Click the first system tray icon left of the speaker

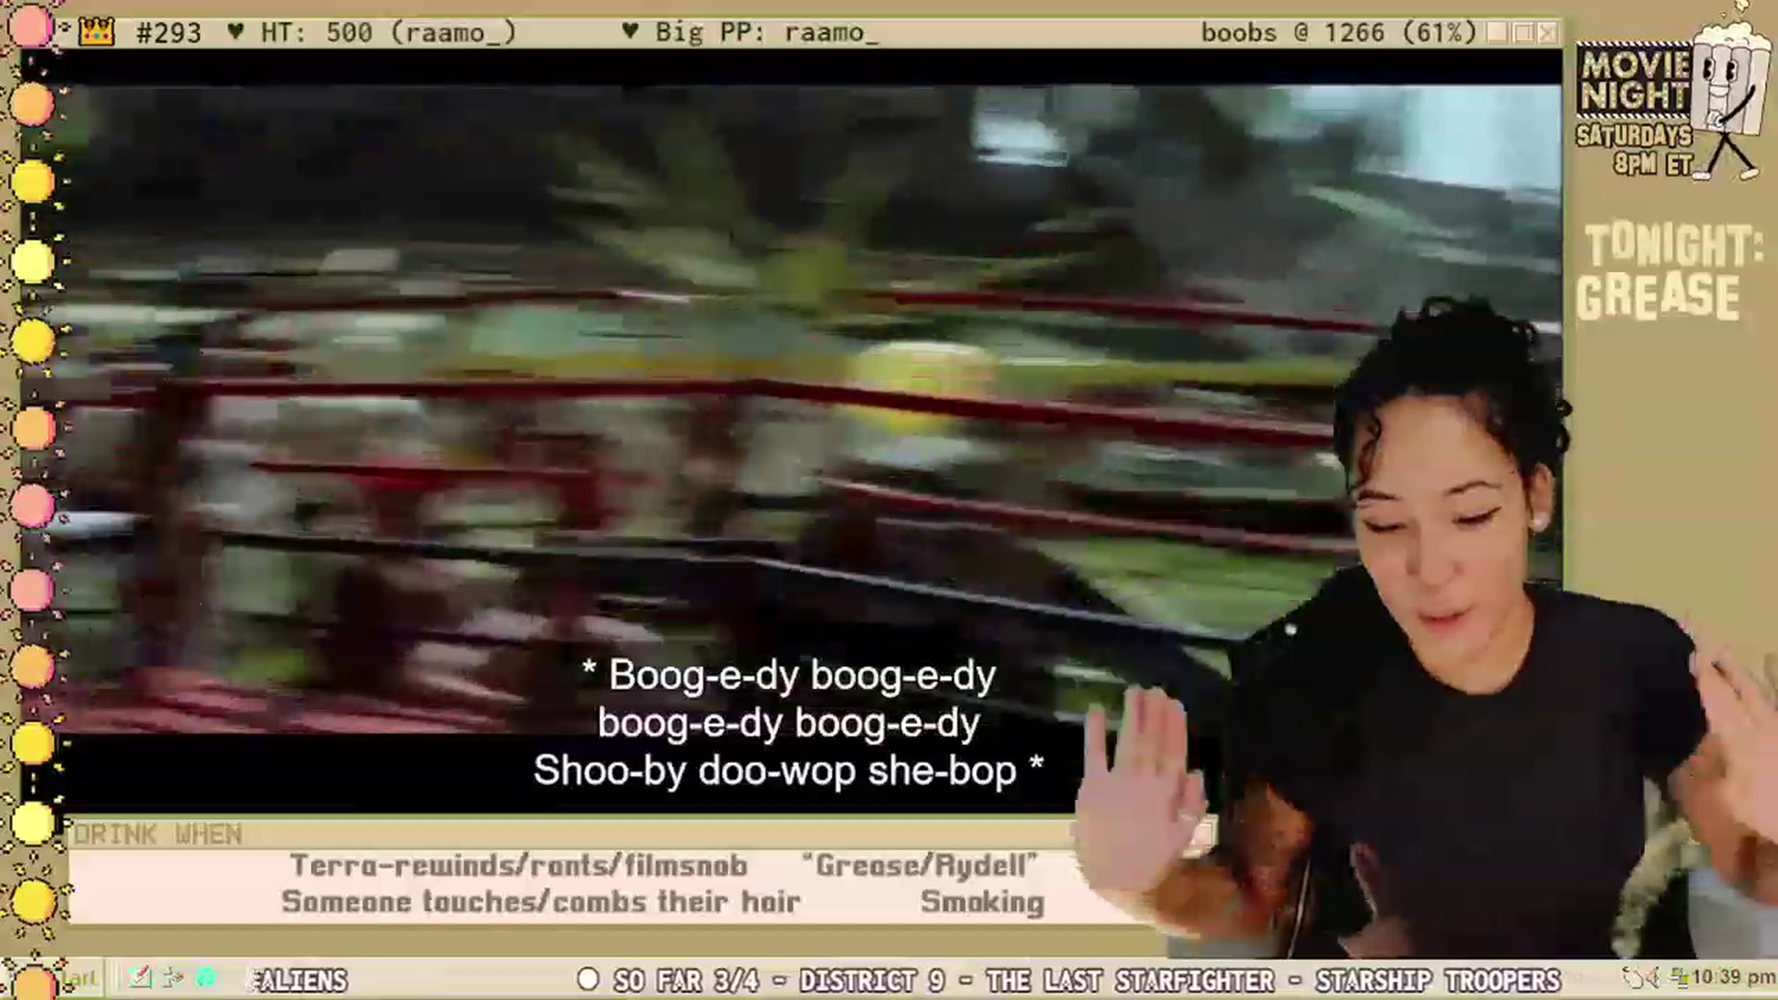pyautogui.click(x=1633, y=978)
